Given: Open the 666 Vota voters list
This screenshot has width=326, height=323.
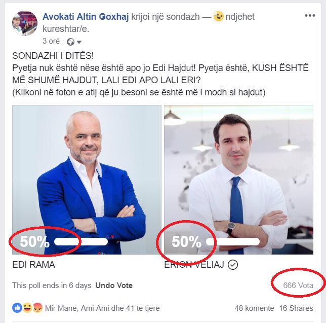Looking at the screenshot, I should coord(298,285).
